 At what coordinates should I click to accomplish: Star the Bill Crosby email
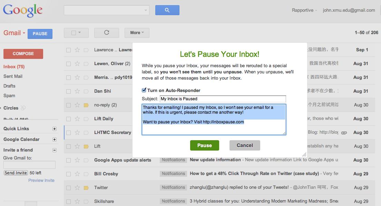click(77, 174)
